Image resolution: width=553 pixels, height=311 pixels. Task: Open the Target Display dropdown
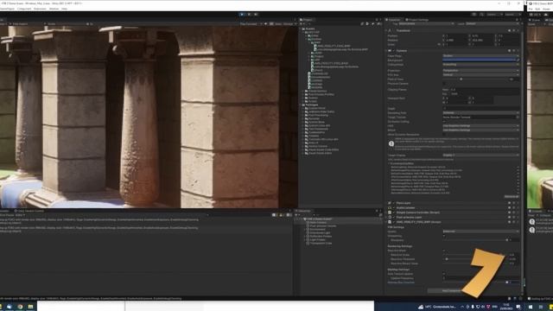click(480, 155)
